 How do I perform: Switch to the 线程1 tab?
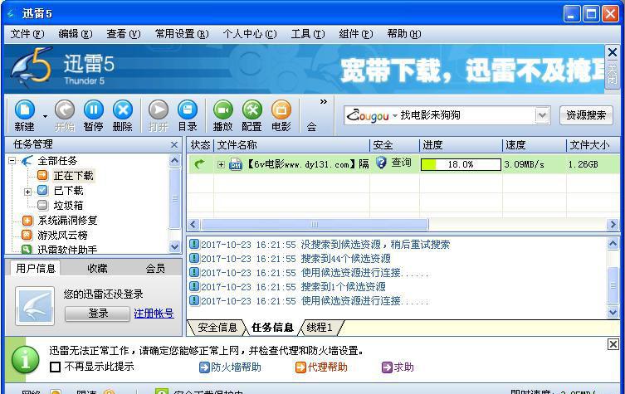320,328
